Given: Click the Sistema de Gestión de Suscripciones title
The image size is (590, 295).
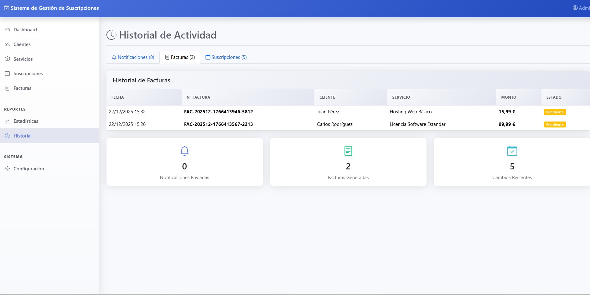Looking at the screenshot, I should (54, 8).
